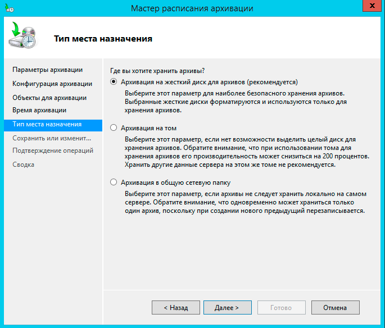Select the "Архивация на том" radio button

[114, 127]
